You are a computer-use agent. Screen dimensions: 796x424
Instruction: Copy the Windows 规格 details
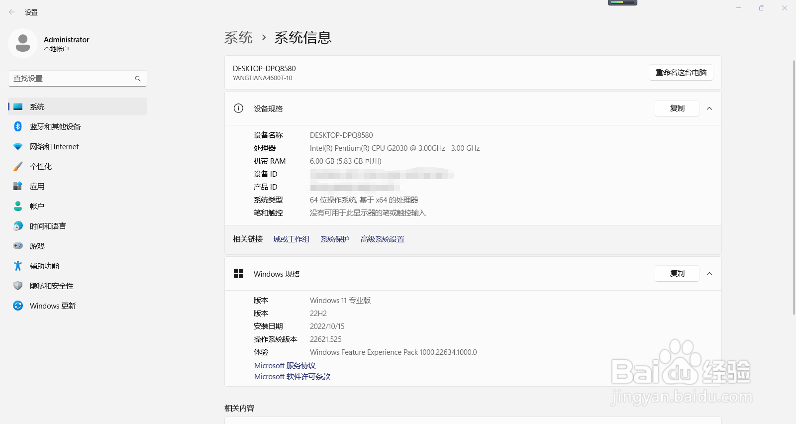[677, 274]
